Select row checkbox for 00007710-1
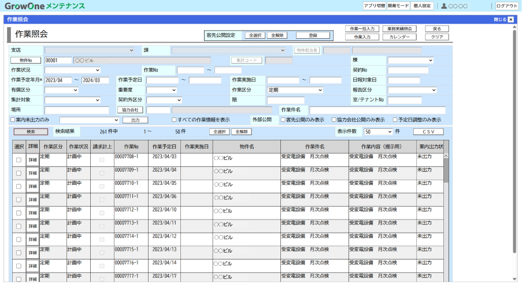The width and height of the screenshot is (522, 286). pos(18,187)
